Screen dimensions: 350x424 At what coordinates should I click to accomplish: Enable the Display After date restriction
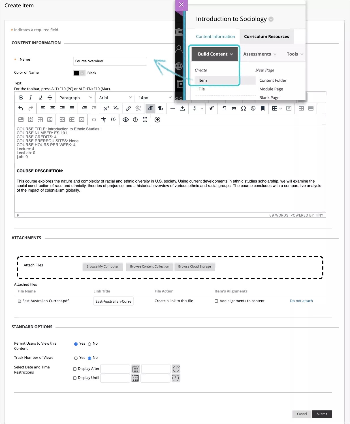pos(75,369)
